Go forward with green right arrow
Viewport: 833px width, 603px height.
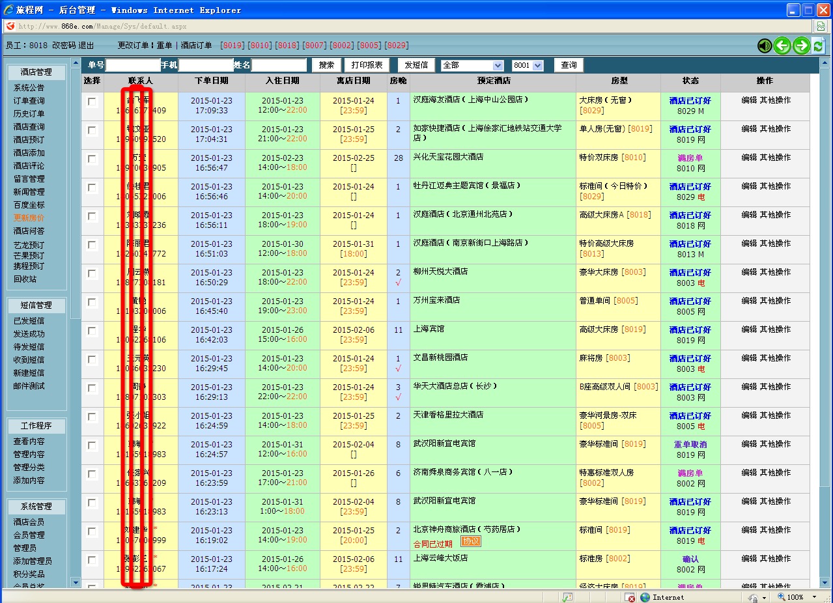801,46
